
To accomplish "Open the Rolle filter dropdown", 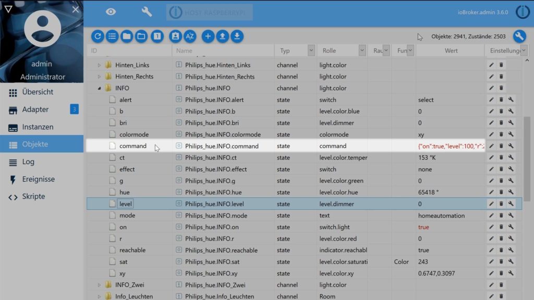I will click(362, 51).
